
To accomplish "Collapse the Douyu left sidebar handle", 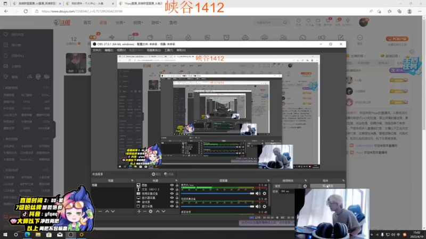I will click(54, 130).
